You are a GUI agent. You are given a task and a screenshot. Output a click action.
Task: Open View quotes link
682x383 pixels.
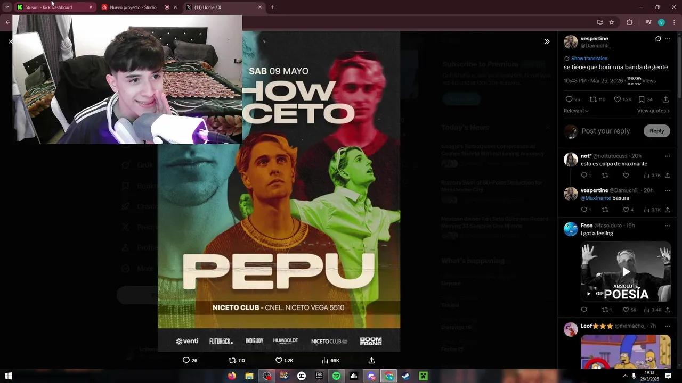[x=653, y=111]
